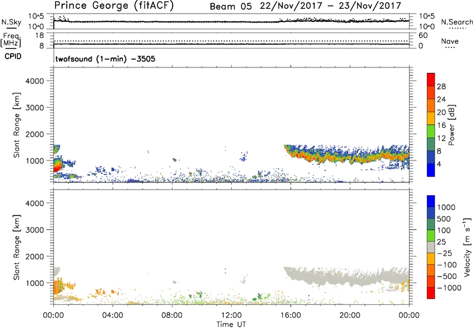Click the '16:00' time axis tick label
This screenshot has height=328, width=473.
coord(291,316)
